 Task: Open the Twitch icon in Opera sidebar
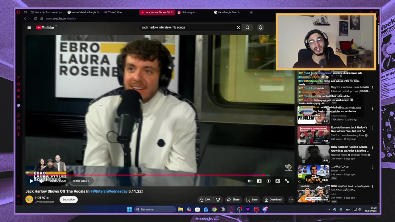pyautogui.click(x=19, y=106)
